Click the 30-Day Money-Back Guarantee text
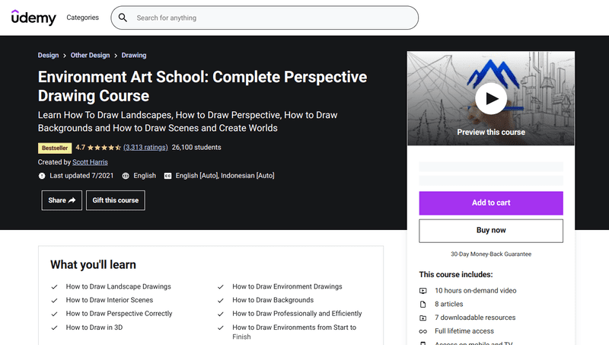Viewport: 609px width, 345px height. [x=491, y=254]
